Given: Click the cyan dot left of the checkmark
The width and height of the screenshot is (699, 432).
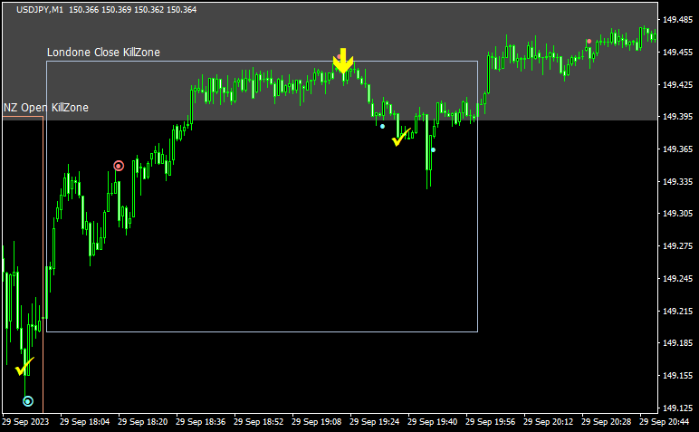Looking at the screenshot, I should coord(382,126).
